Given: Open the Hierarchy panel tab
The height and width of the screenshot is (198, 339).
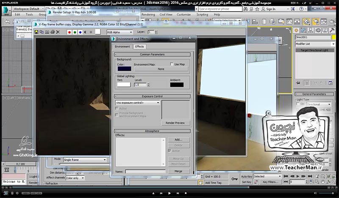Looking at the screenshot, I should pos(311,31).
